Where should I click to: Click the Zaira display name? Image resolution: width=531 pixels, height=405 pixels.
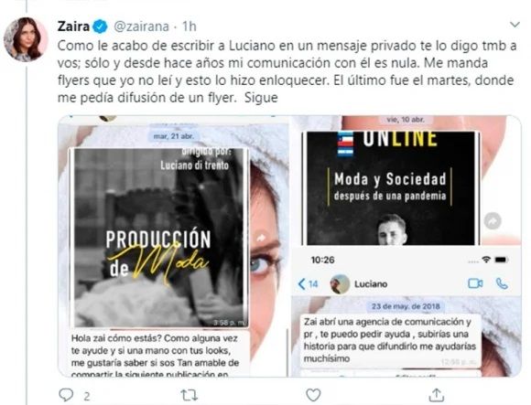tap(73, 27)
